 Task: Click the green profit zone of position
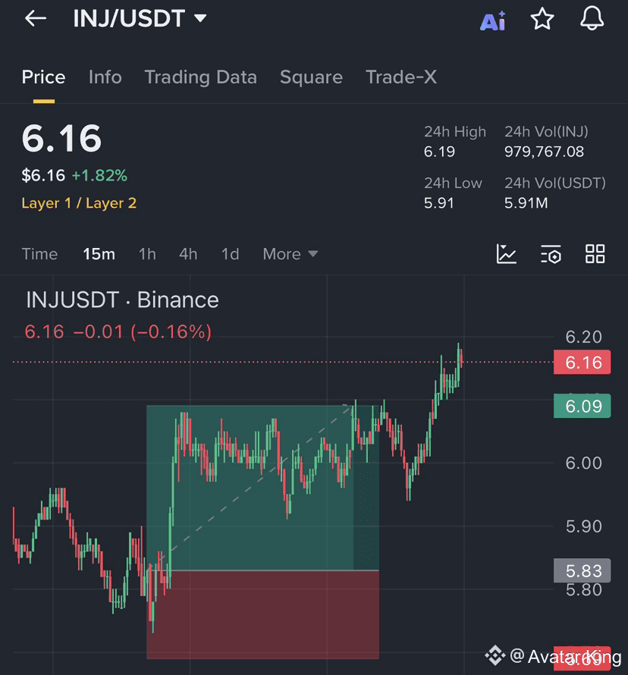(262, 488)
